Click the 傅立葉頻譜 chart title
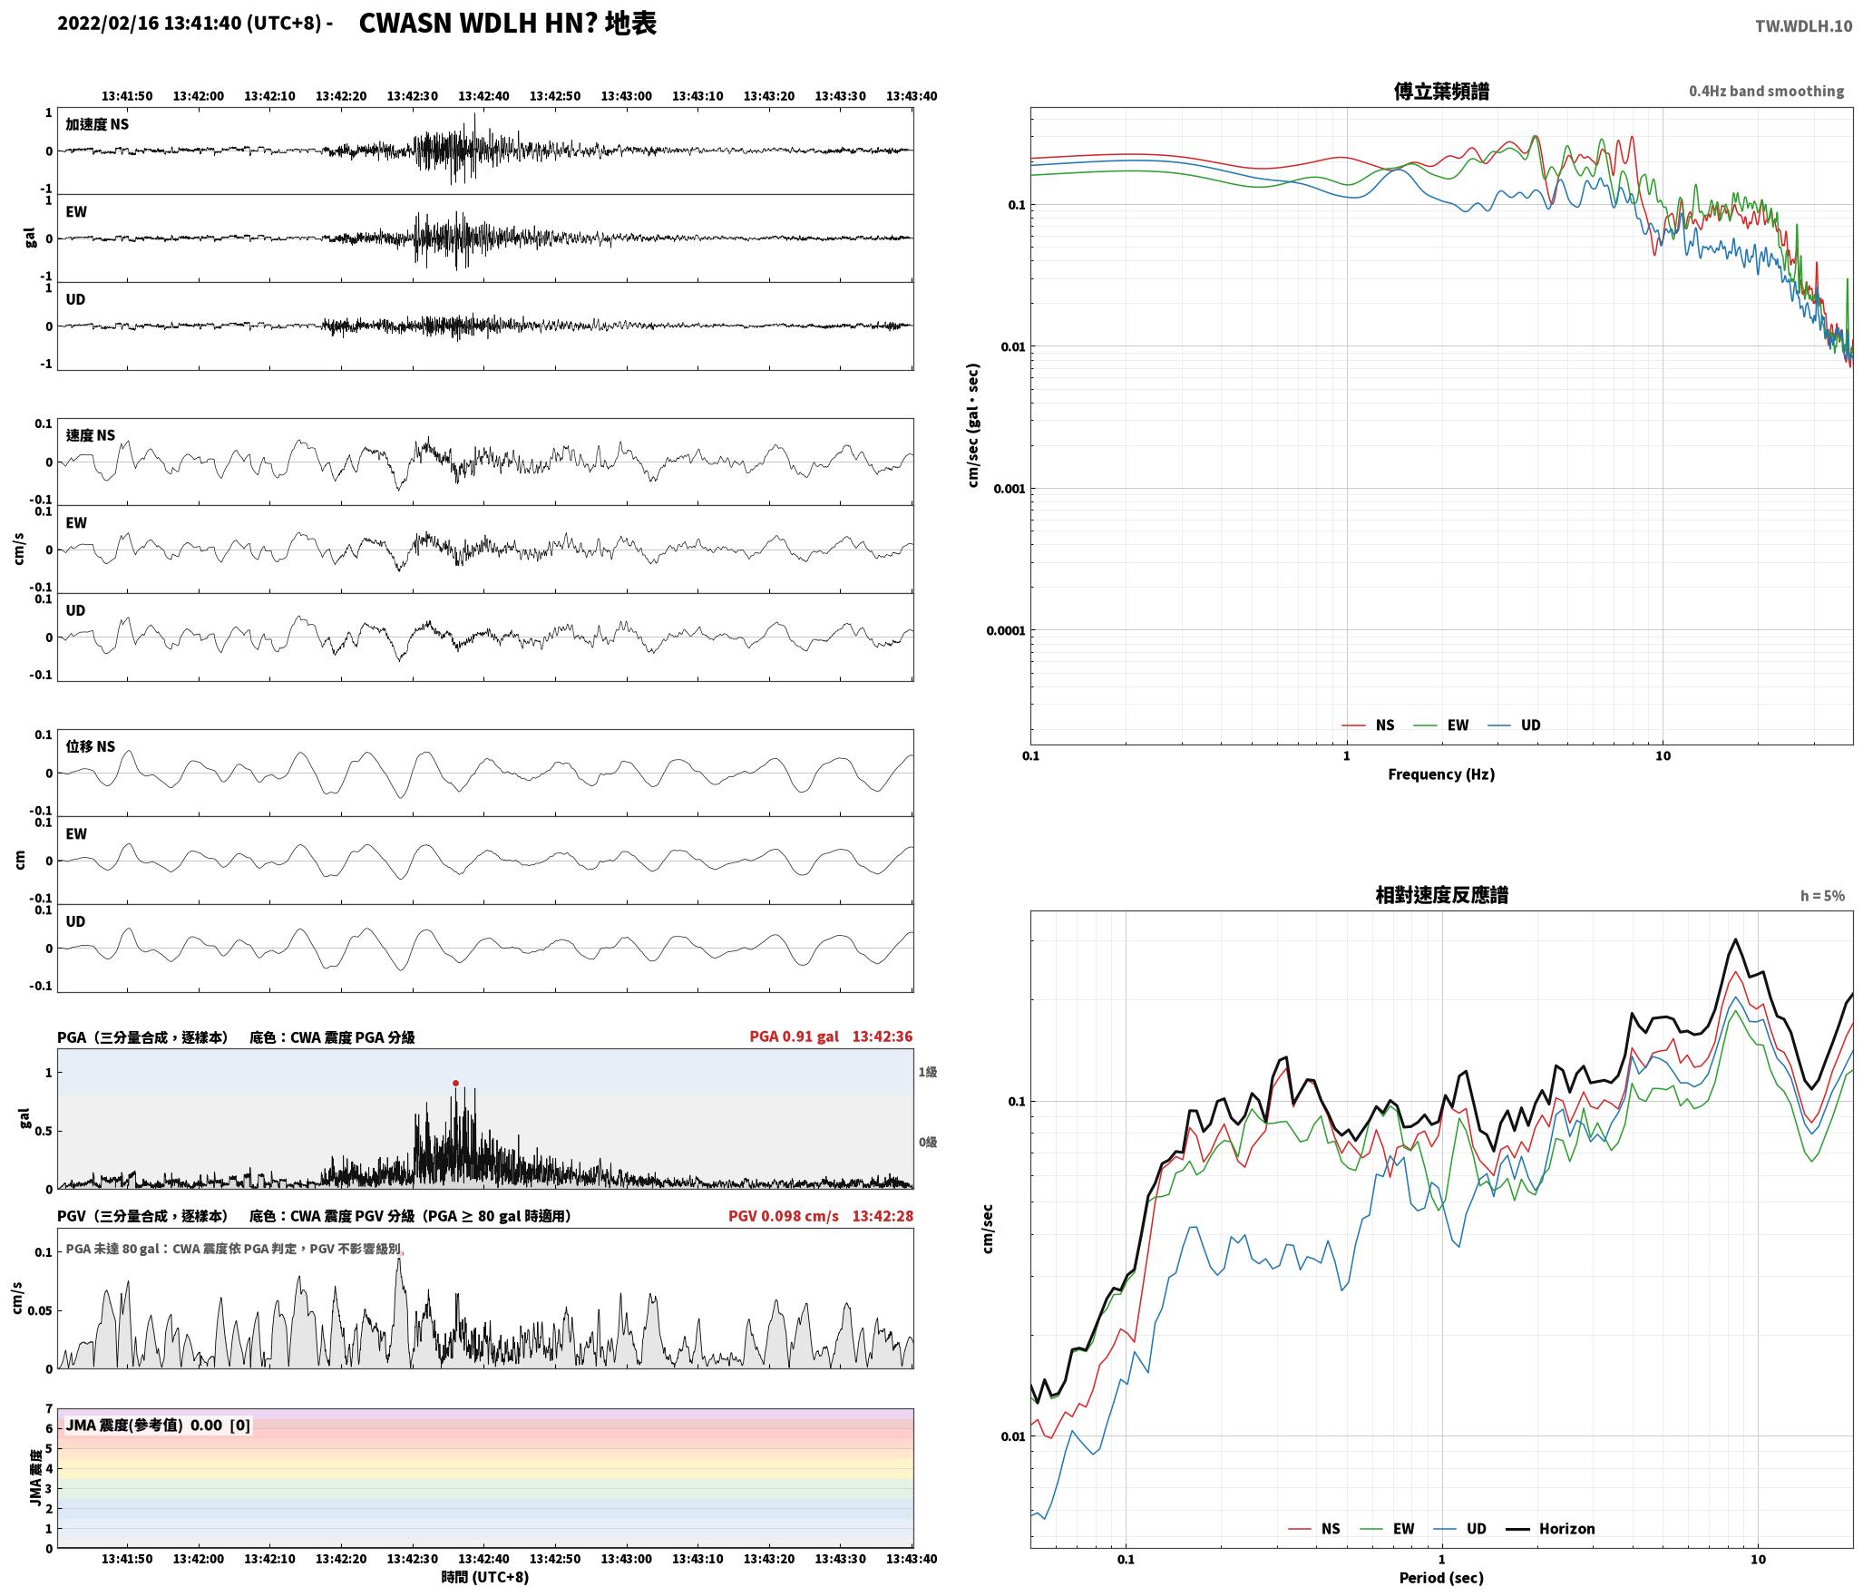This screenshot has width=1863, height=1596. [x=1441, y=91]
